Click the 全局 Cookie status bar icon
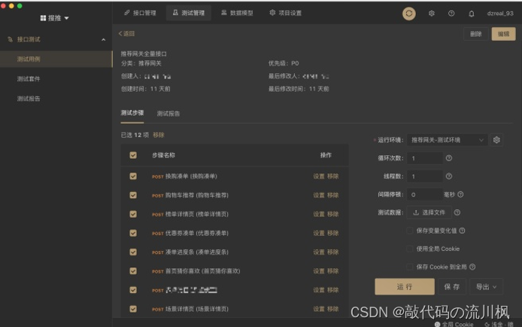Screen dimensions: 522x327 [437, 324]
